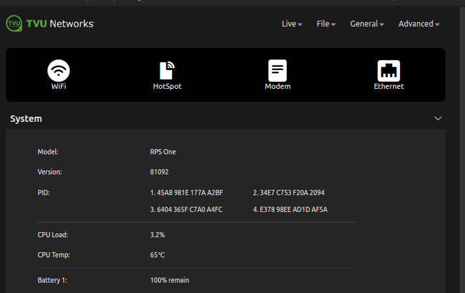
Task: Click the CPU Temp: label
Action: point(54,255)
